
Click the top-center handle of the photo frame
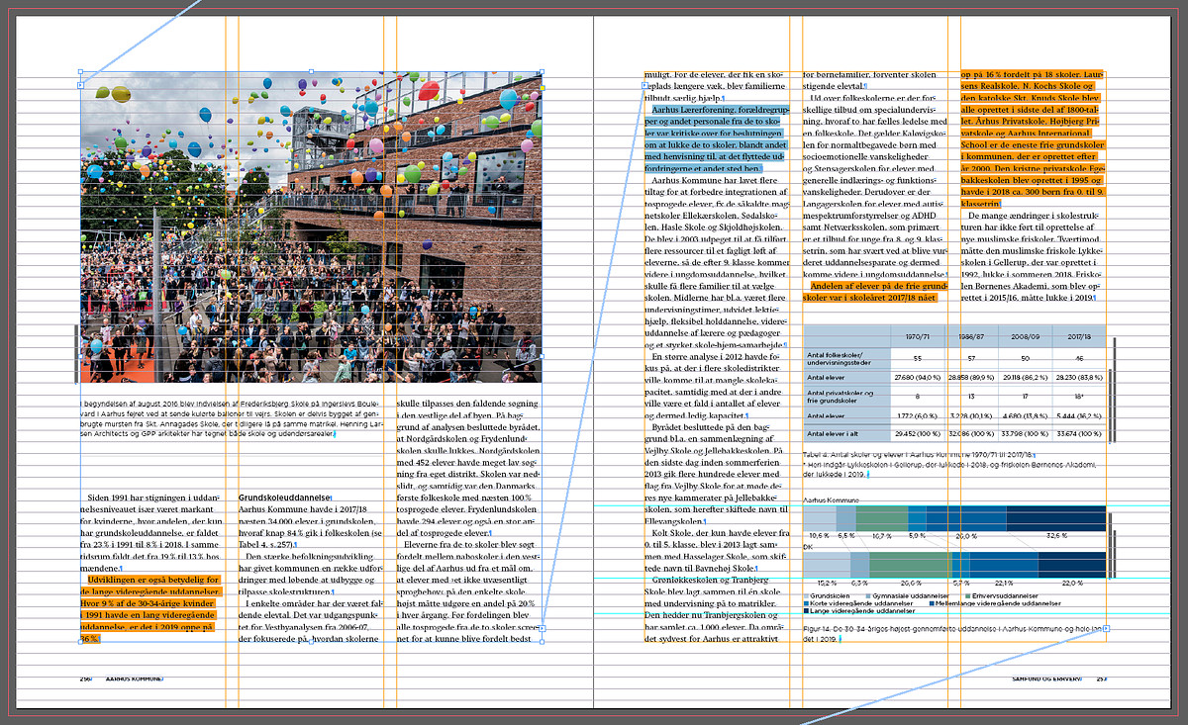click(311, 71)
